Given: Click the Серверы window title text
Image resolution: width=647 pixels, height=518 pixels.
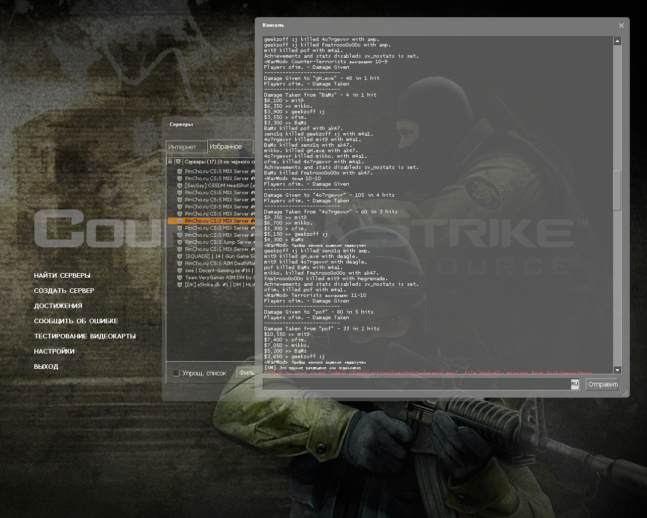Looking at the screenshot, I should coord(181,124).
